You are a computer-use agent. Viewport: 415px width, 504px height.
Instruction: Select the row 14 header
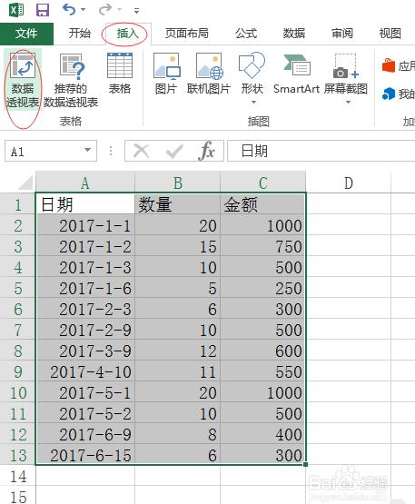tap(18, 477)
